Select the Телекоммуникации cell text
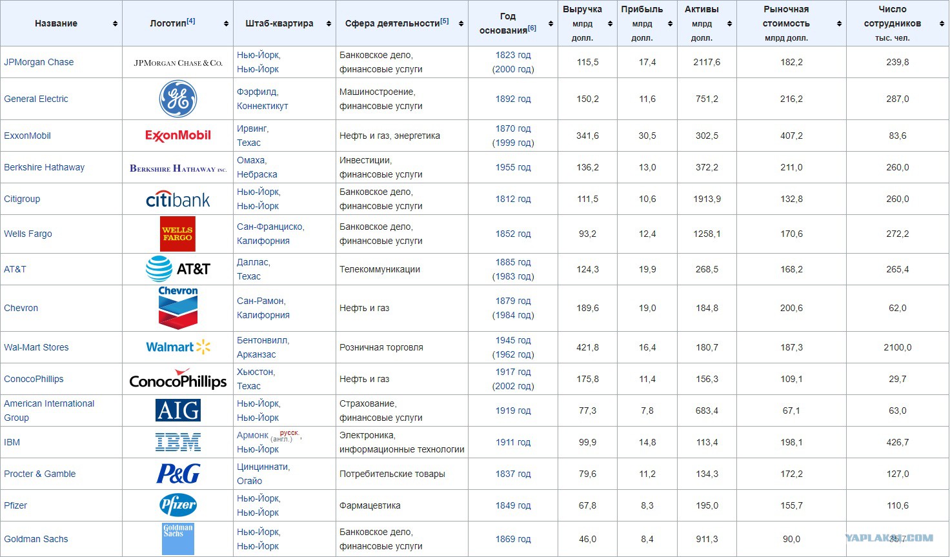 379,269
